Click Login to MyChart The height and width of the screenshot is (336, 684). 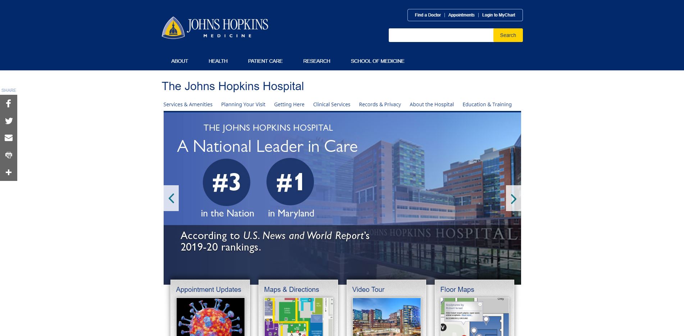point(498,15)
